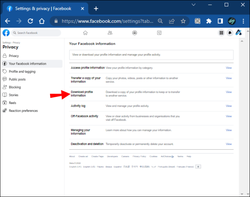Toggle Chrome side panel
250x197 pixels.
[220, 21]
